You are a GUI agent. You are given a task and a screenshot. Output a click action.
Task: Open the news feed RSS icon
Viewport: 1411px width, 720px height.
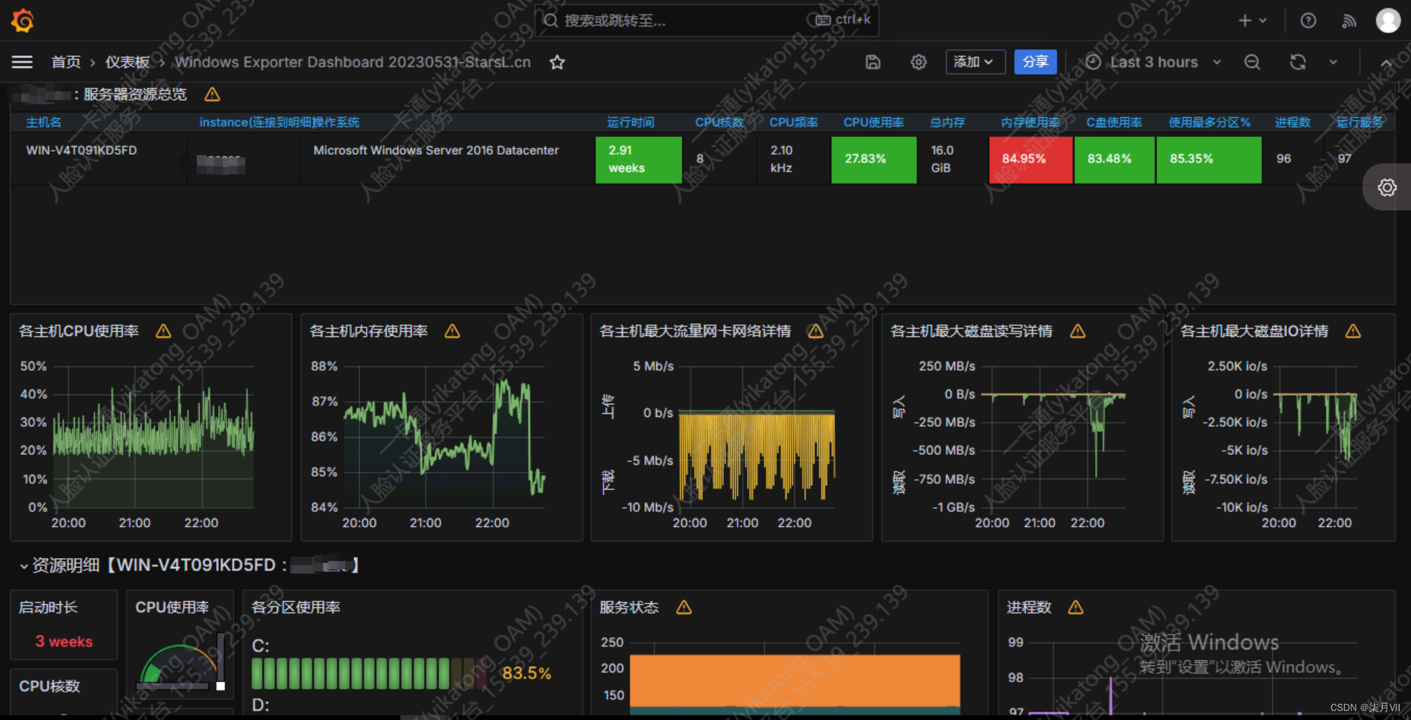(1349, 21)
